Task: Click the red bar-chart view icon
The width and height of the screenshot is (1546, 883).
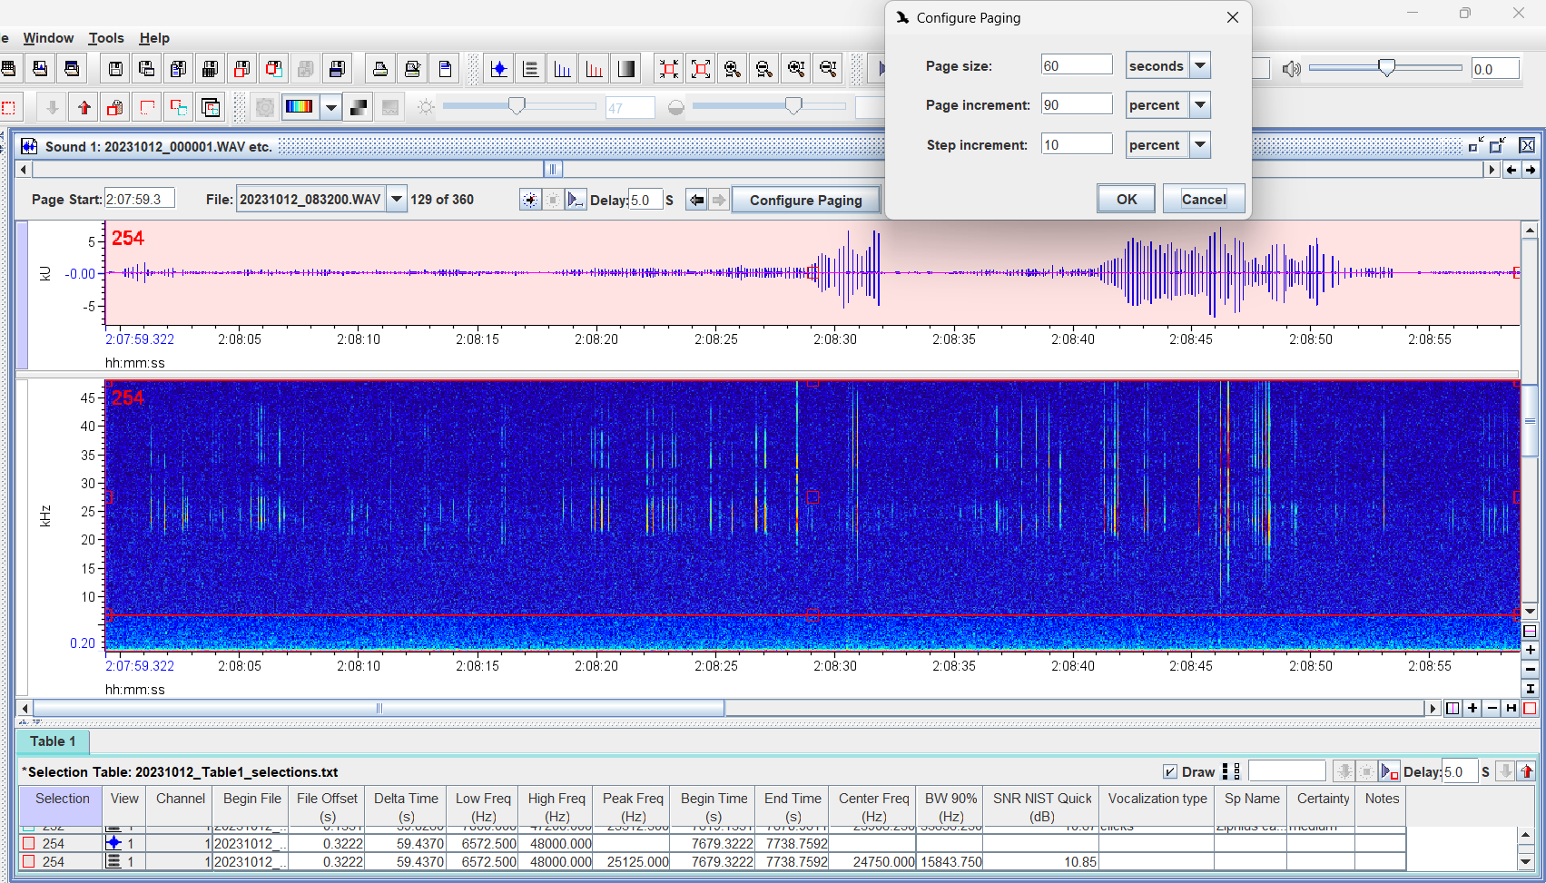Action: pyautogui.click(x=595, y=69)
